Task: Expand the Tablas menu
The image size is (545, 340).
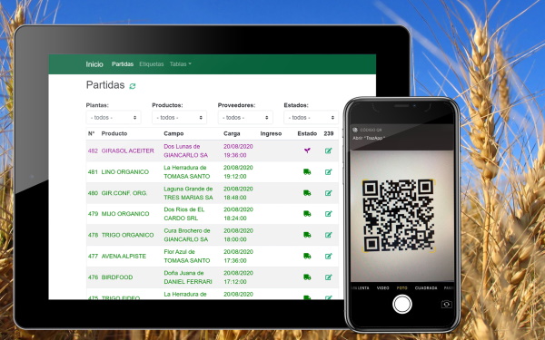Action: [x=181, y=63]
